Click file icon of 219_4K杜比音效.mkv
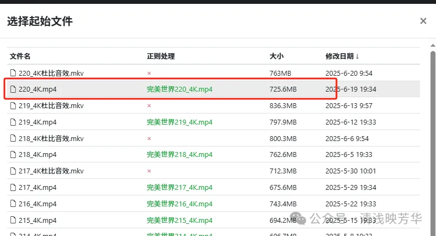This screenshot has width=436, height=236. pyautogui.click(x=13, y=105)
